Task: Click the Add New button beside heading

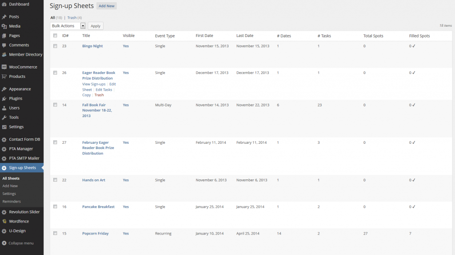Action: tap(106, 6)
